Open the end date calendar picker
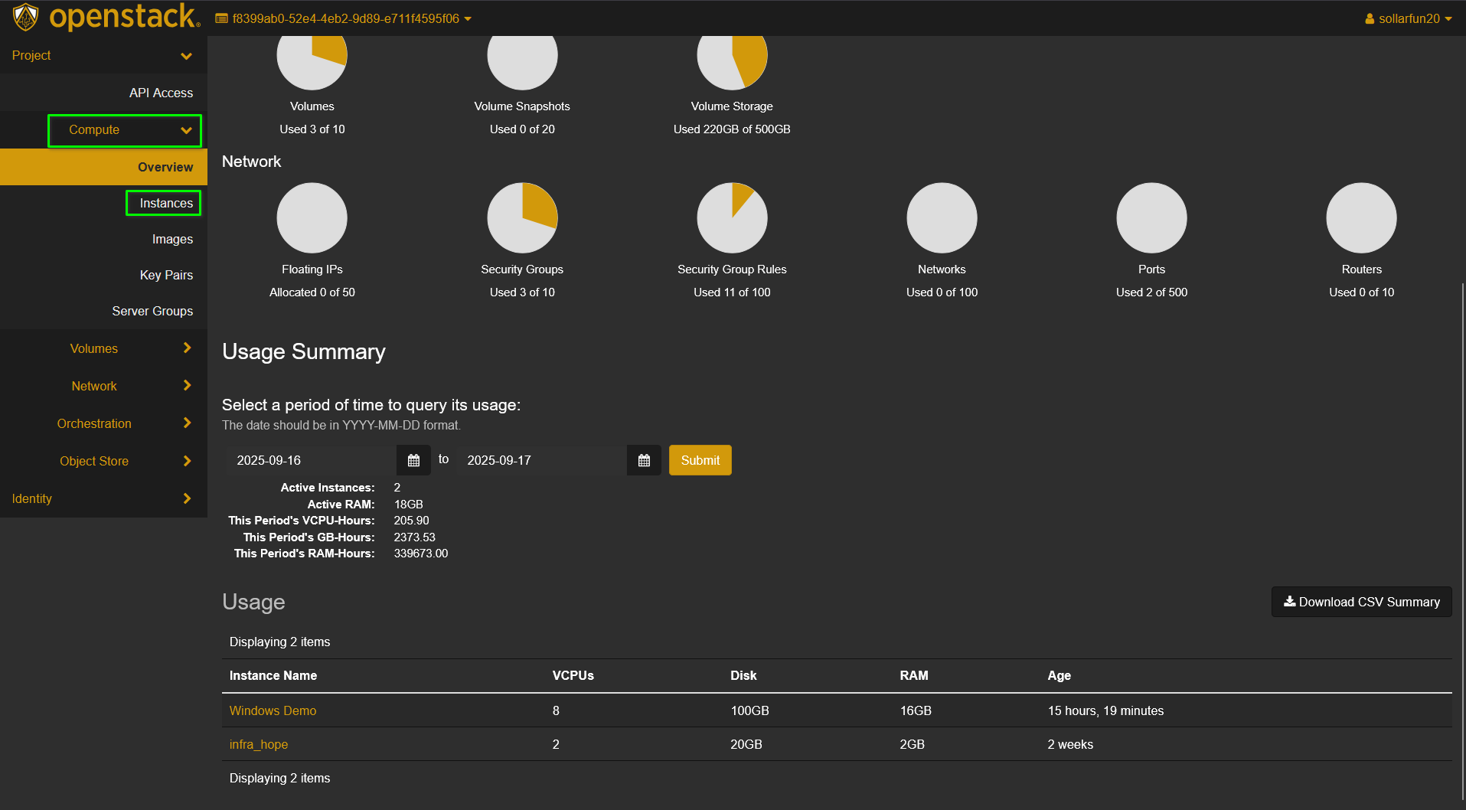This screenshot has width=1466, height=810. tap(644, 460)
